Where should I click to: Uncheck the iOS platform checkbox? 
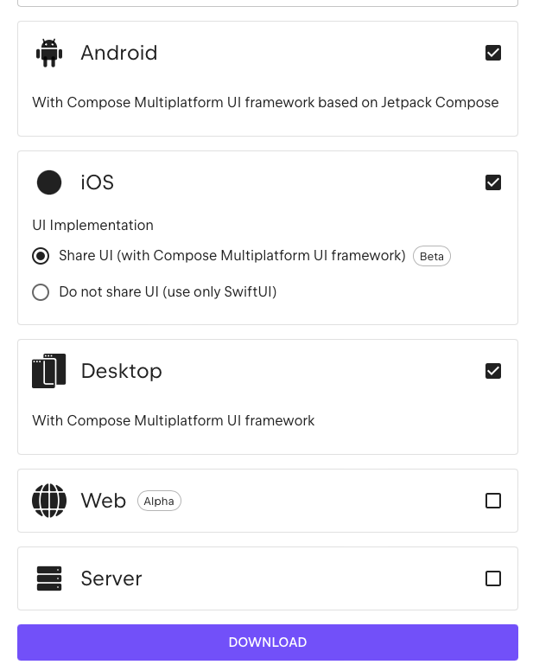click(493, 182)
